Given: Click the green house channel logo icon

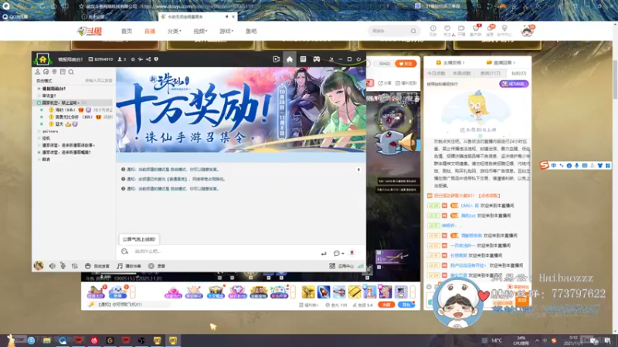Looking at the screenshot, I should coord(42,59).
